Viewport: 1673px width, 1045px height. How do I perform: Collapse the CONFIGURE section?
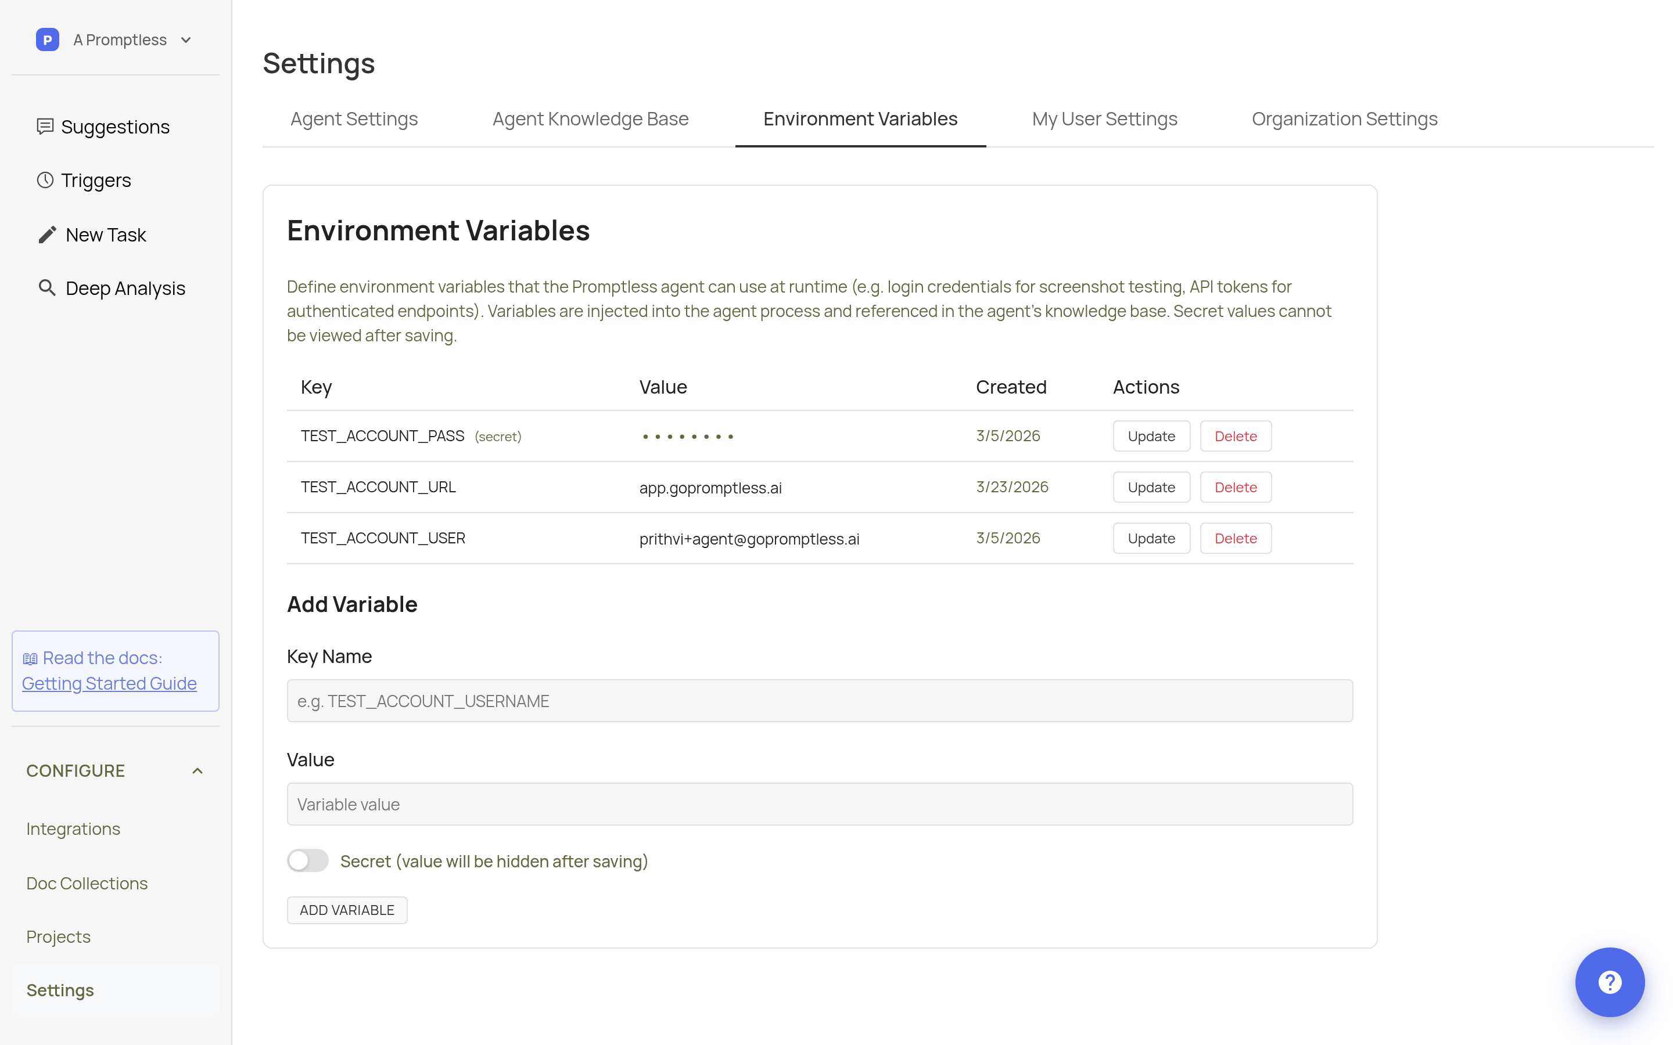[197, 770]
